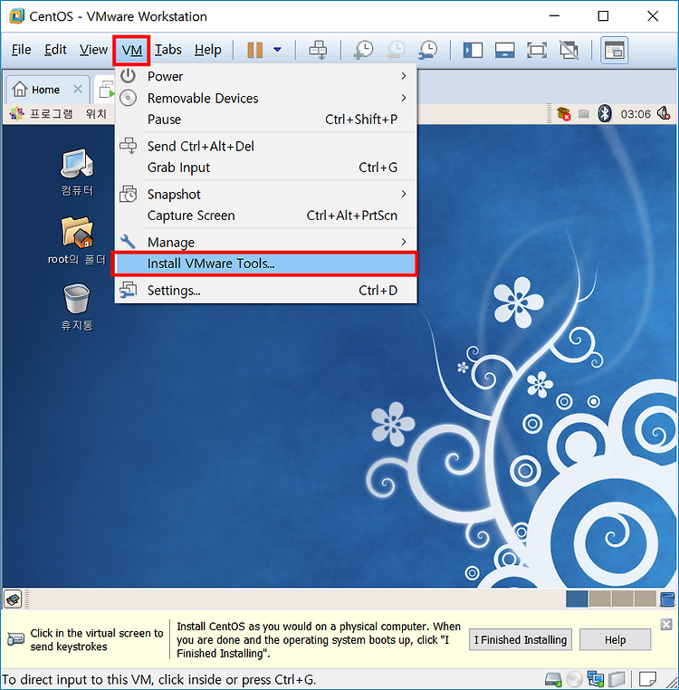
Task: Open snapshot manager wrench-clock icon
Action: 428,50
